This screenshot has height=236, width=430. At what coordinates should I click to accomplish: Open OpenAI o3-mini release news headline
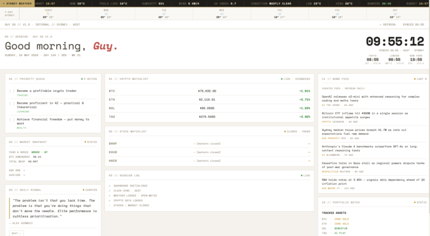pos(370,98)
